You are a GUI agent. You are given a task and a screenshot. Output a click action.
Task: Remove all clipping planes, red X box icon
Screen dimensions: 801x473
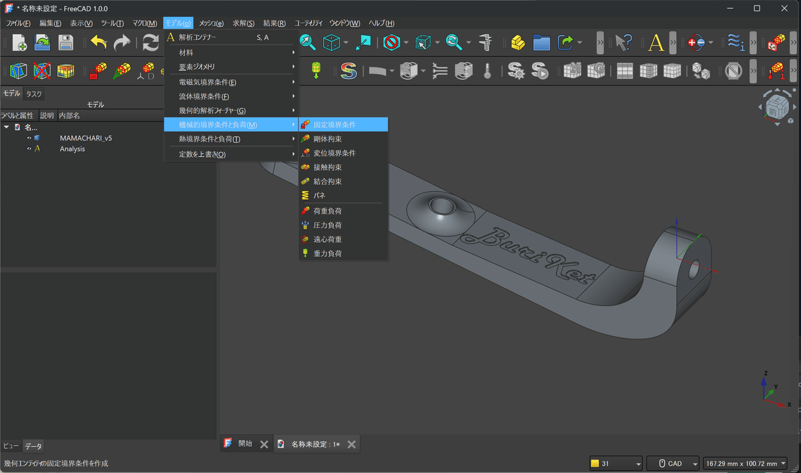tap(42, 70)
